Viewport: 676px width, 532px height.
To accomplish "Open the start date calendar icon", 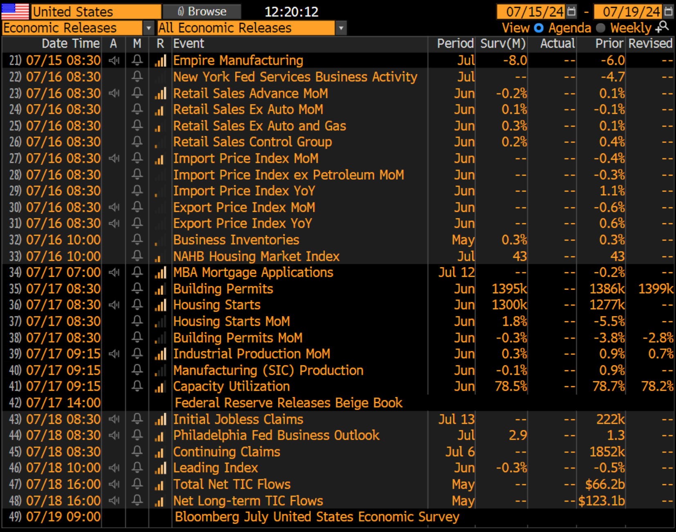I will pyautogui.click(x=572, y=11).
